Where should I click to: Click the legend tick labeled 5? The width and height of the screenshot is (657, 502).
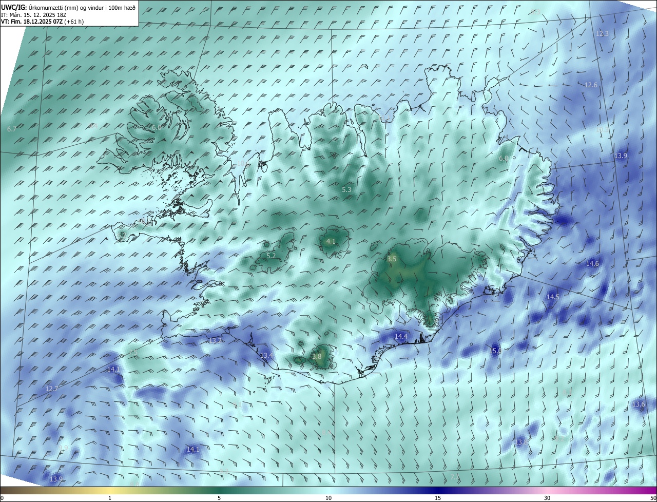219,498
